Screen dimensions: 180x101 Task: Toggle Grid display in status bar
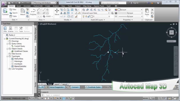point(36,98)
